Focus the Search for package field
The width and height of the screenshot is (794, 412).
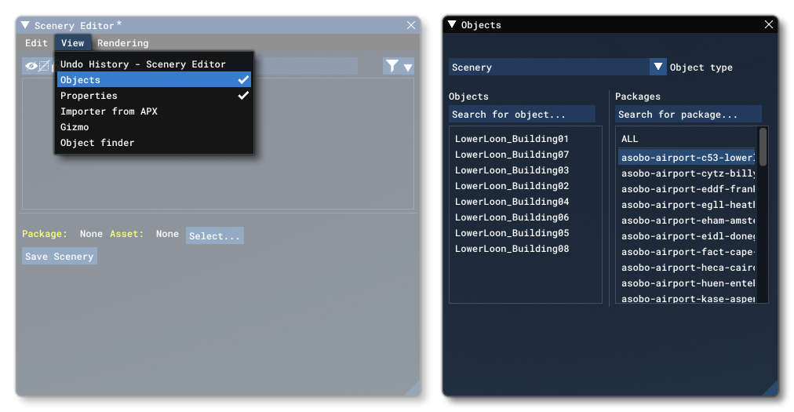click(x=688, y=114)
